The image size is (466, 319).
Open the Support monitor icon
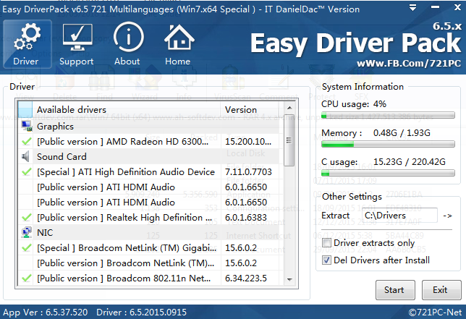77,38
